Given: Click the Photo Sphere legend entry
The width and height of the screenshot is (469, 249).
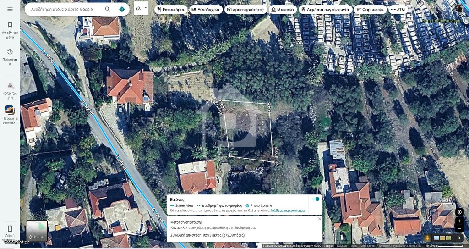Looking at the screenshot, I should click(259, 205).
